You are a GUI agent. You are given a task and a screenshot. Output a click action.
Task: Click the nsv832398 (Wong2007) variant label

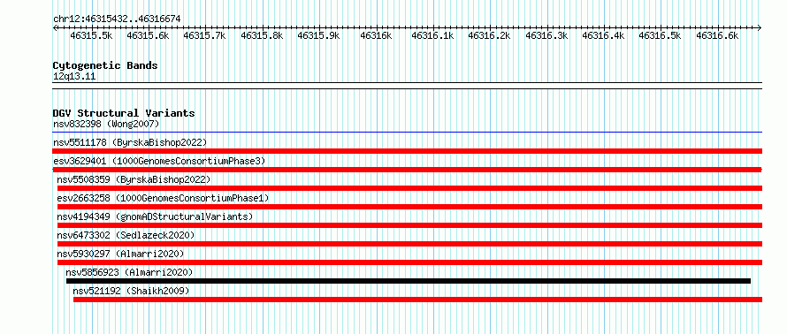[106, 124]
